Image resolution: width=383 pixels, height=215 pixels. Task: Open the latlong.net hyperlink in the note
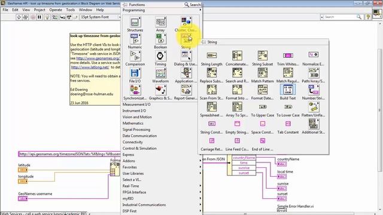tap(90, 67)
